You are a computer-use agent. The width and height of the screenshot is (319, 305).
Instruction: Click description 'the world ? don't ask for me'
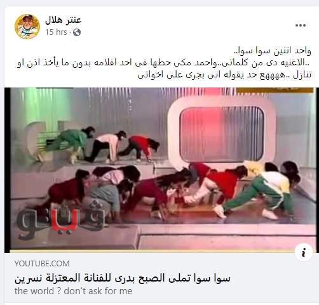(73, 291)
